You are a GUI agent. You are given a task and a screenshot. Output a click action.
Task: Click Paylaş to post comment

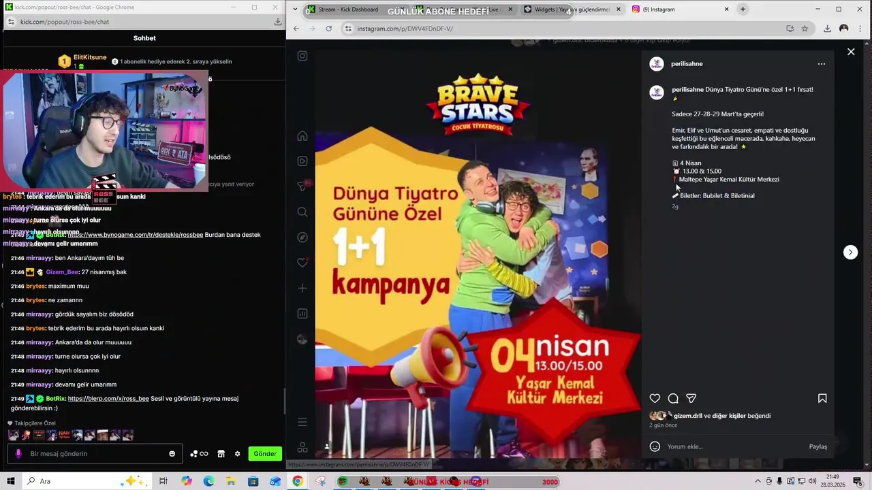coord(818,446)
